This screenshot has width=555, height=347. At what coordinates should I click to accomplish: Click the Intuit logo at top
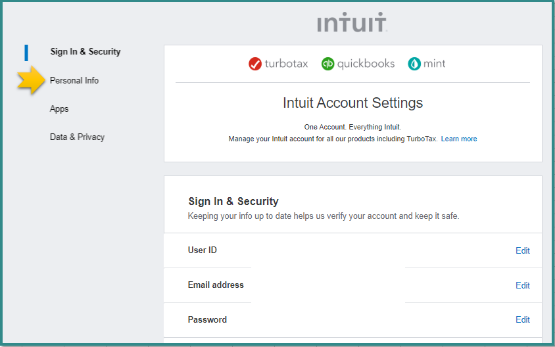352,23
